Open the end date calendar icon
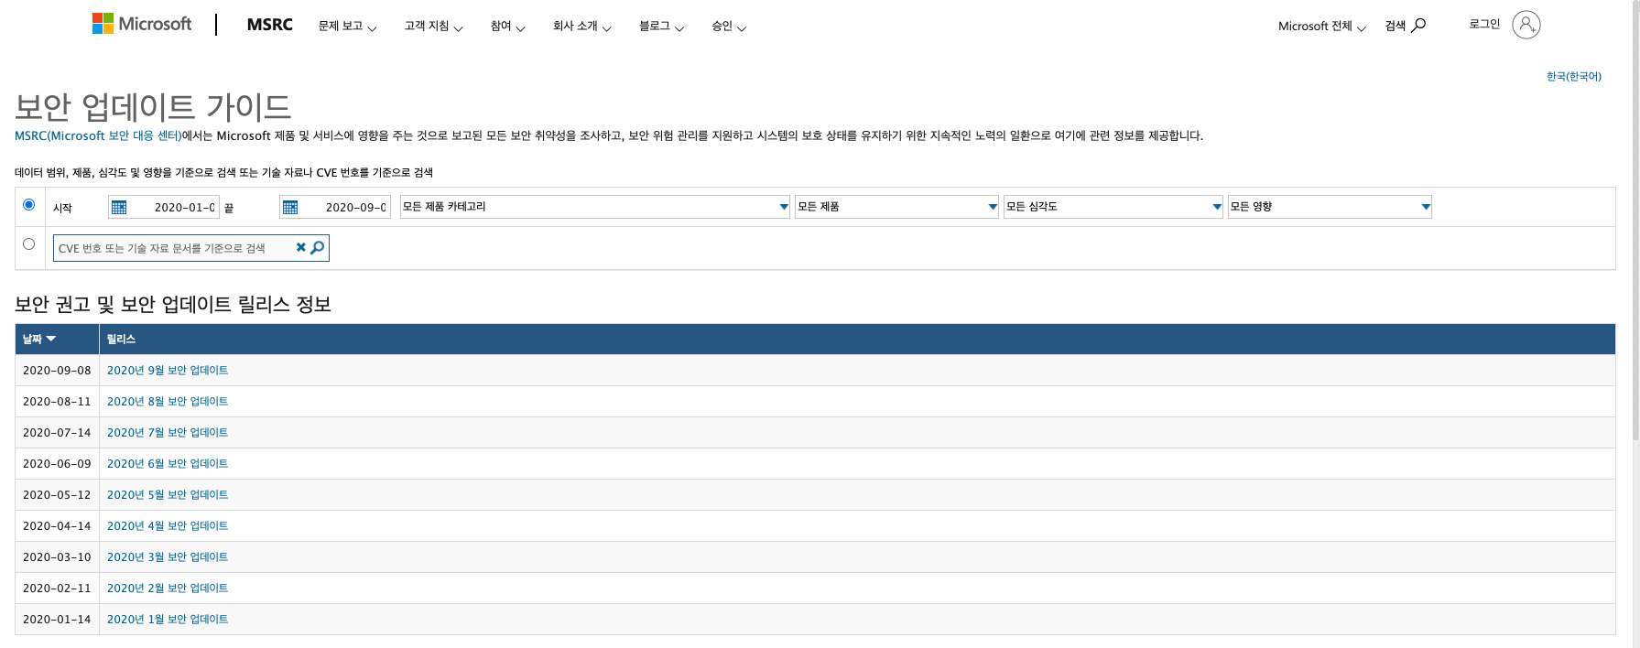Screen dimensions: 1640x648 (x=290, y=208)
